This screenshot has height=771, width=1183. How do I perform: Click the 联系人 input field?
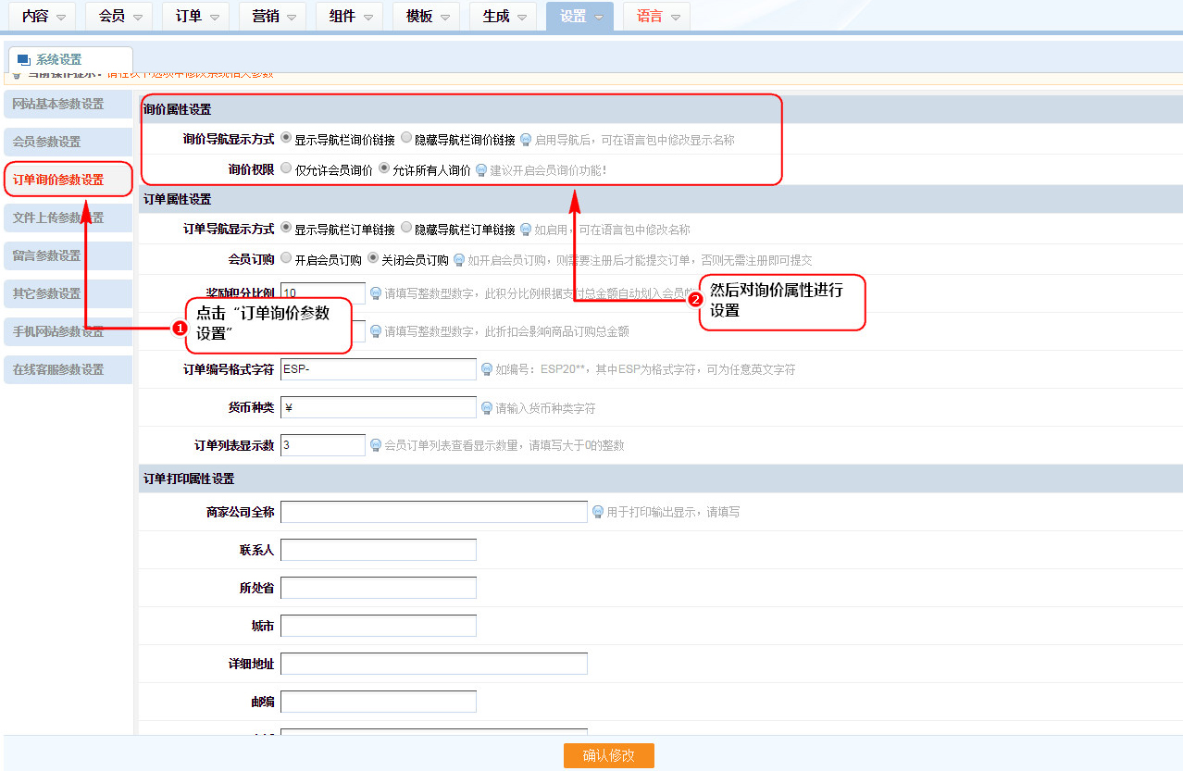pyautogui.click(x=378, y=550)
